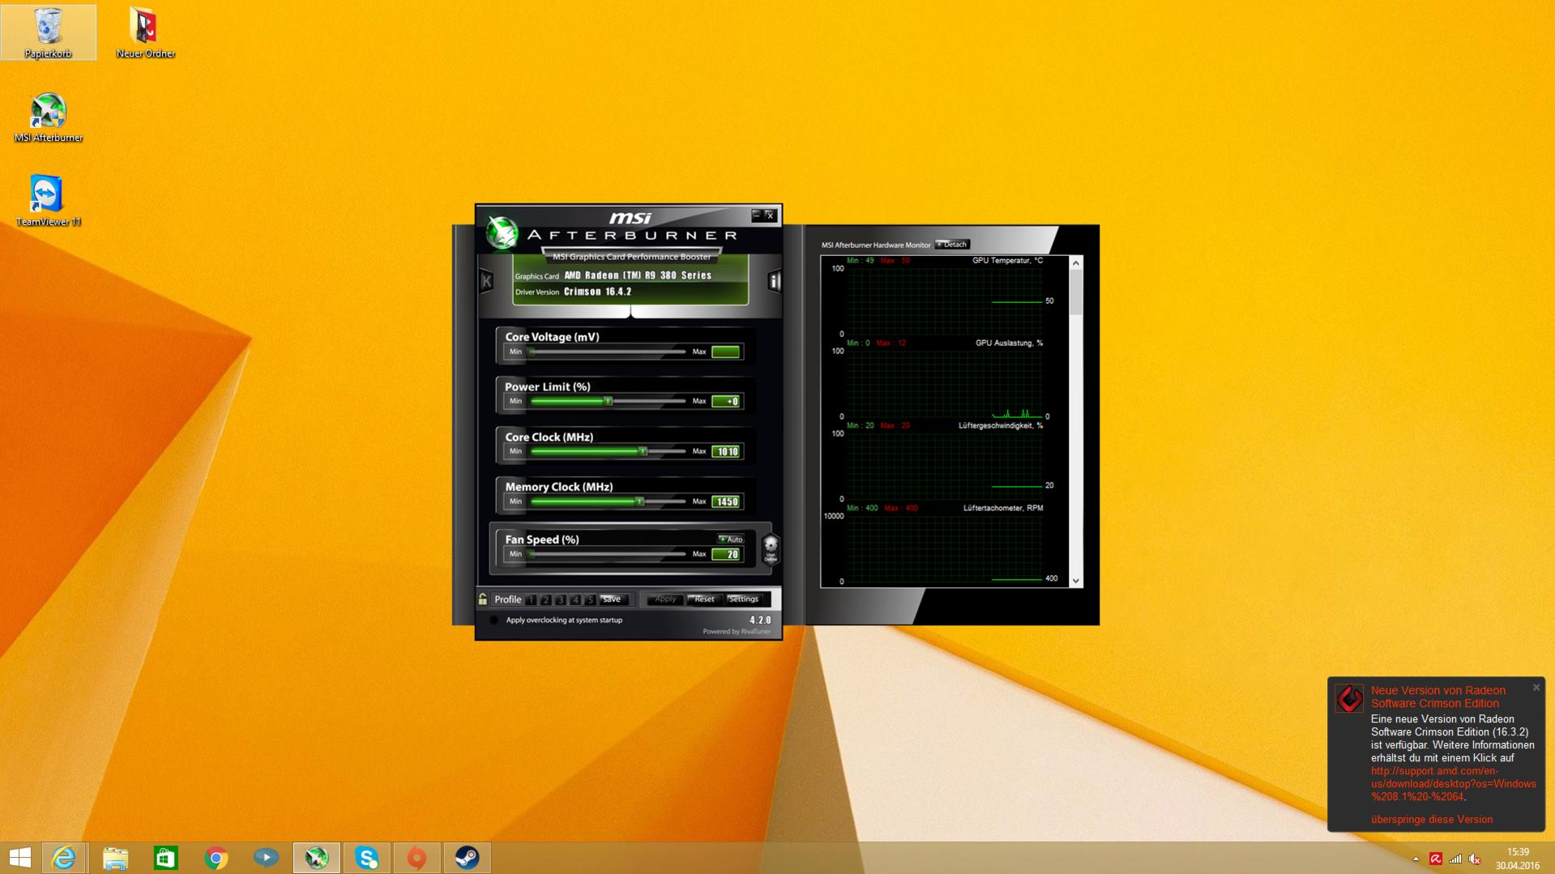This screenshot has height=874, width=1555.
Task: Click the hardware monitor scrollbar thumb
Action: pyautogui.click(x=1076, y=292)
